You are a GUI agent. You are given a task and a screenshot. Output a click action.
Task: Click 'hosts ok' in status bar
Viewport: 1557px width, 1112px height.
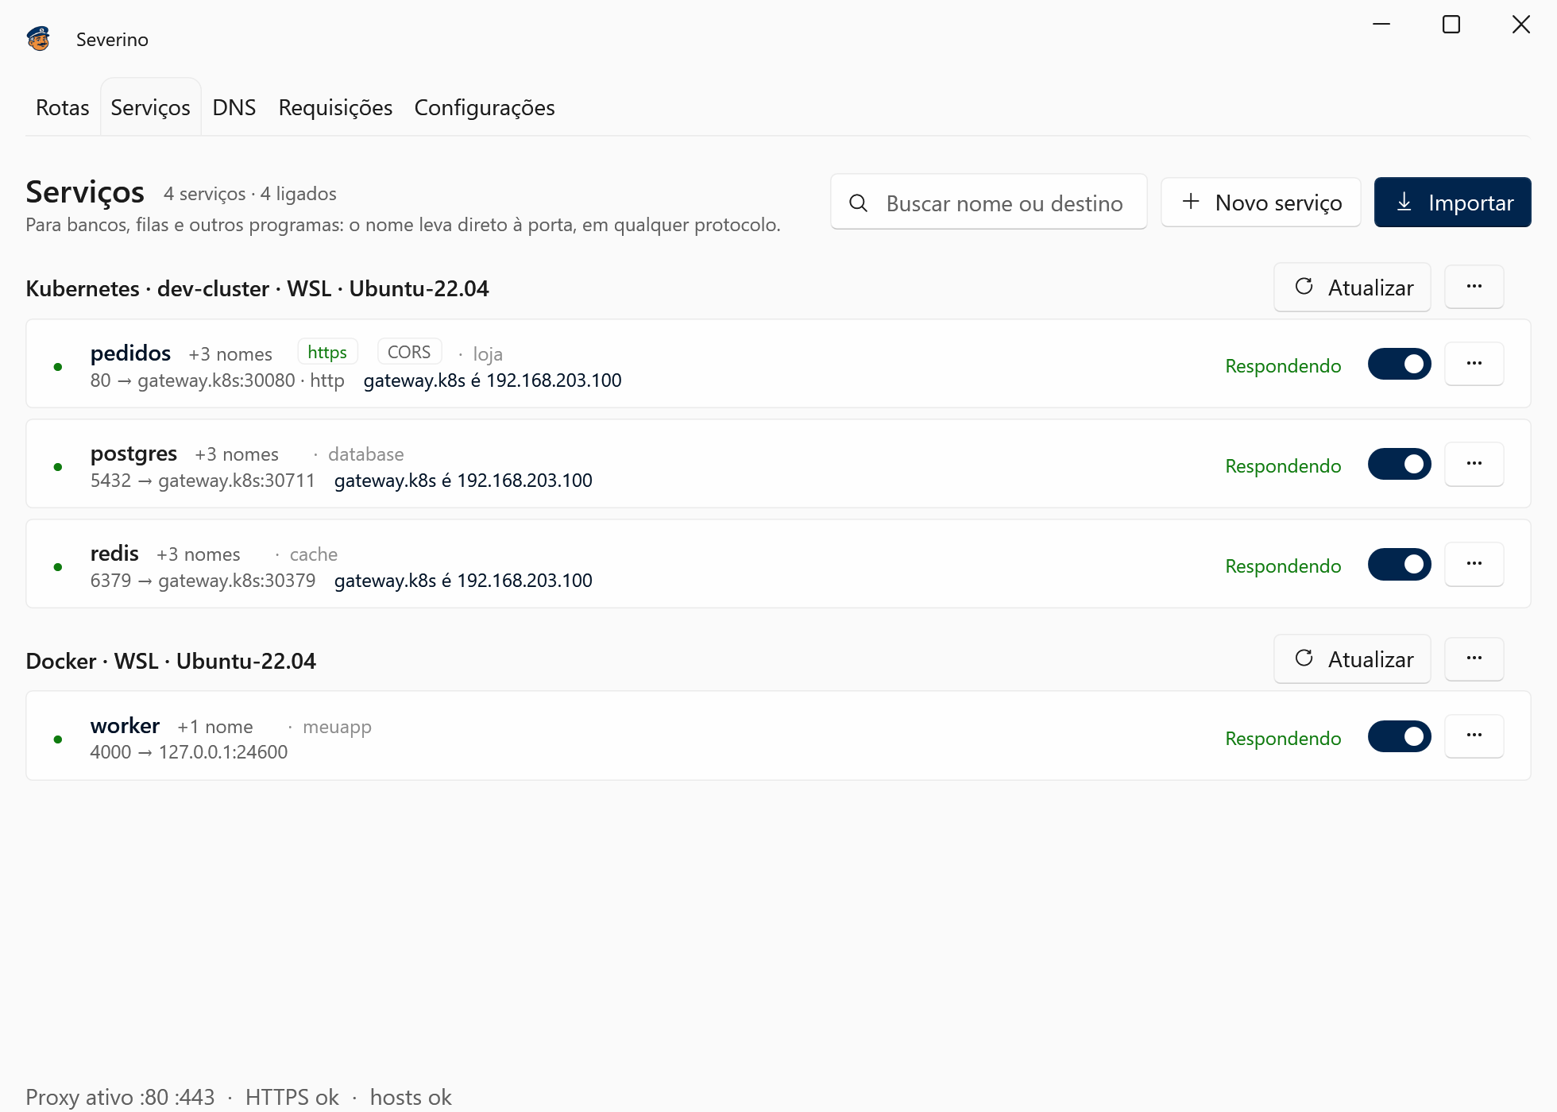pyautogui.click(x=411, y=1097)
